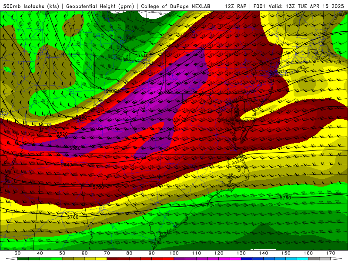Click the western 5760 contour label inland

pyautogui.click(x=73, y=217)
